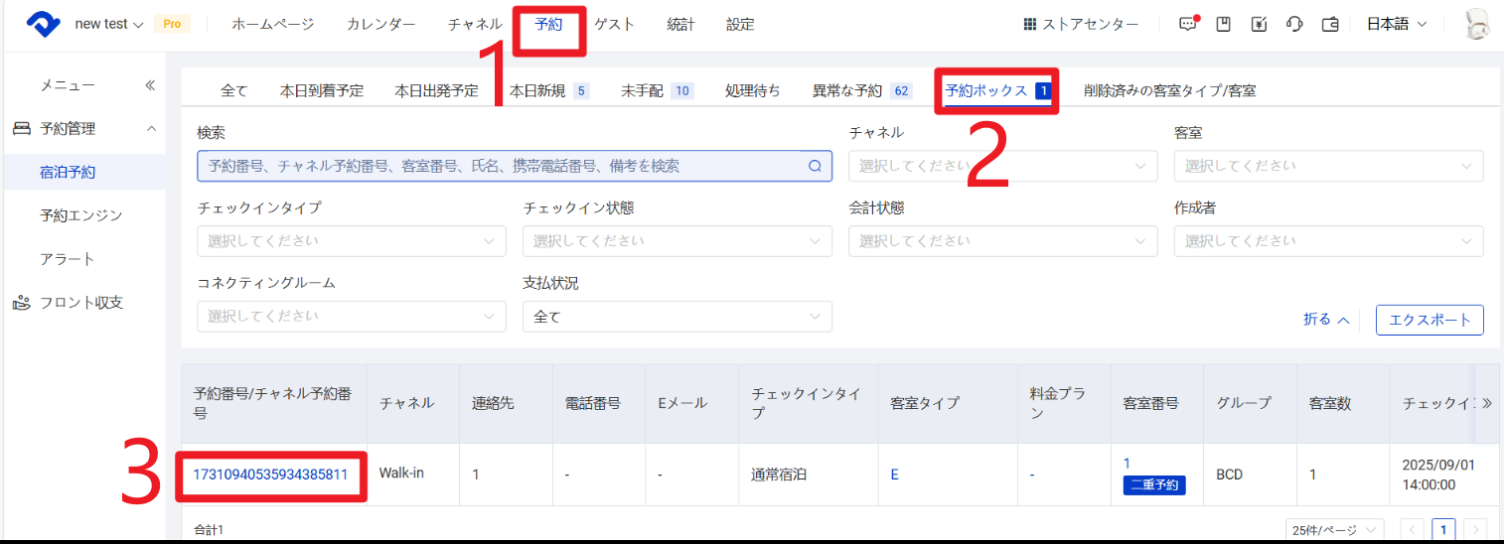The image size is (1504, 544).
Task: Open the カレンダー top menu
Action: 380,25
